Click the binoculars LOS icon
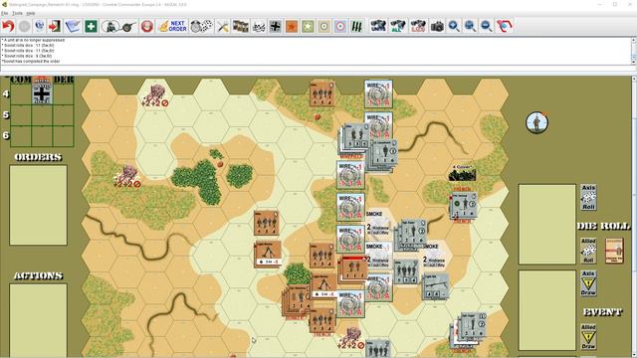Viewport: 637px width, 358px height. (x=418, y=27)
